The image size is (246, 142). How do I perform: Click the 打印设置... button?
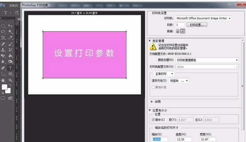197,25
